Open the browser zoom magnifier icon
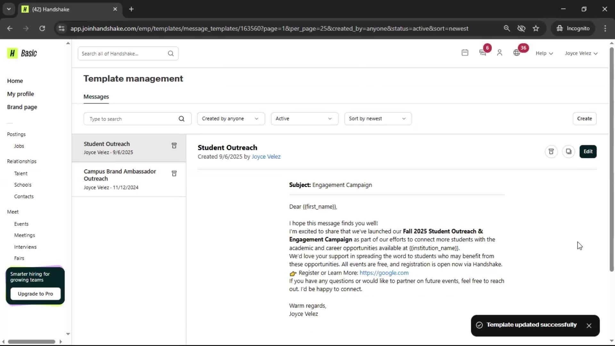 pyautogui.click(x=506, y=28)
